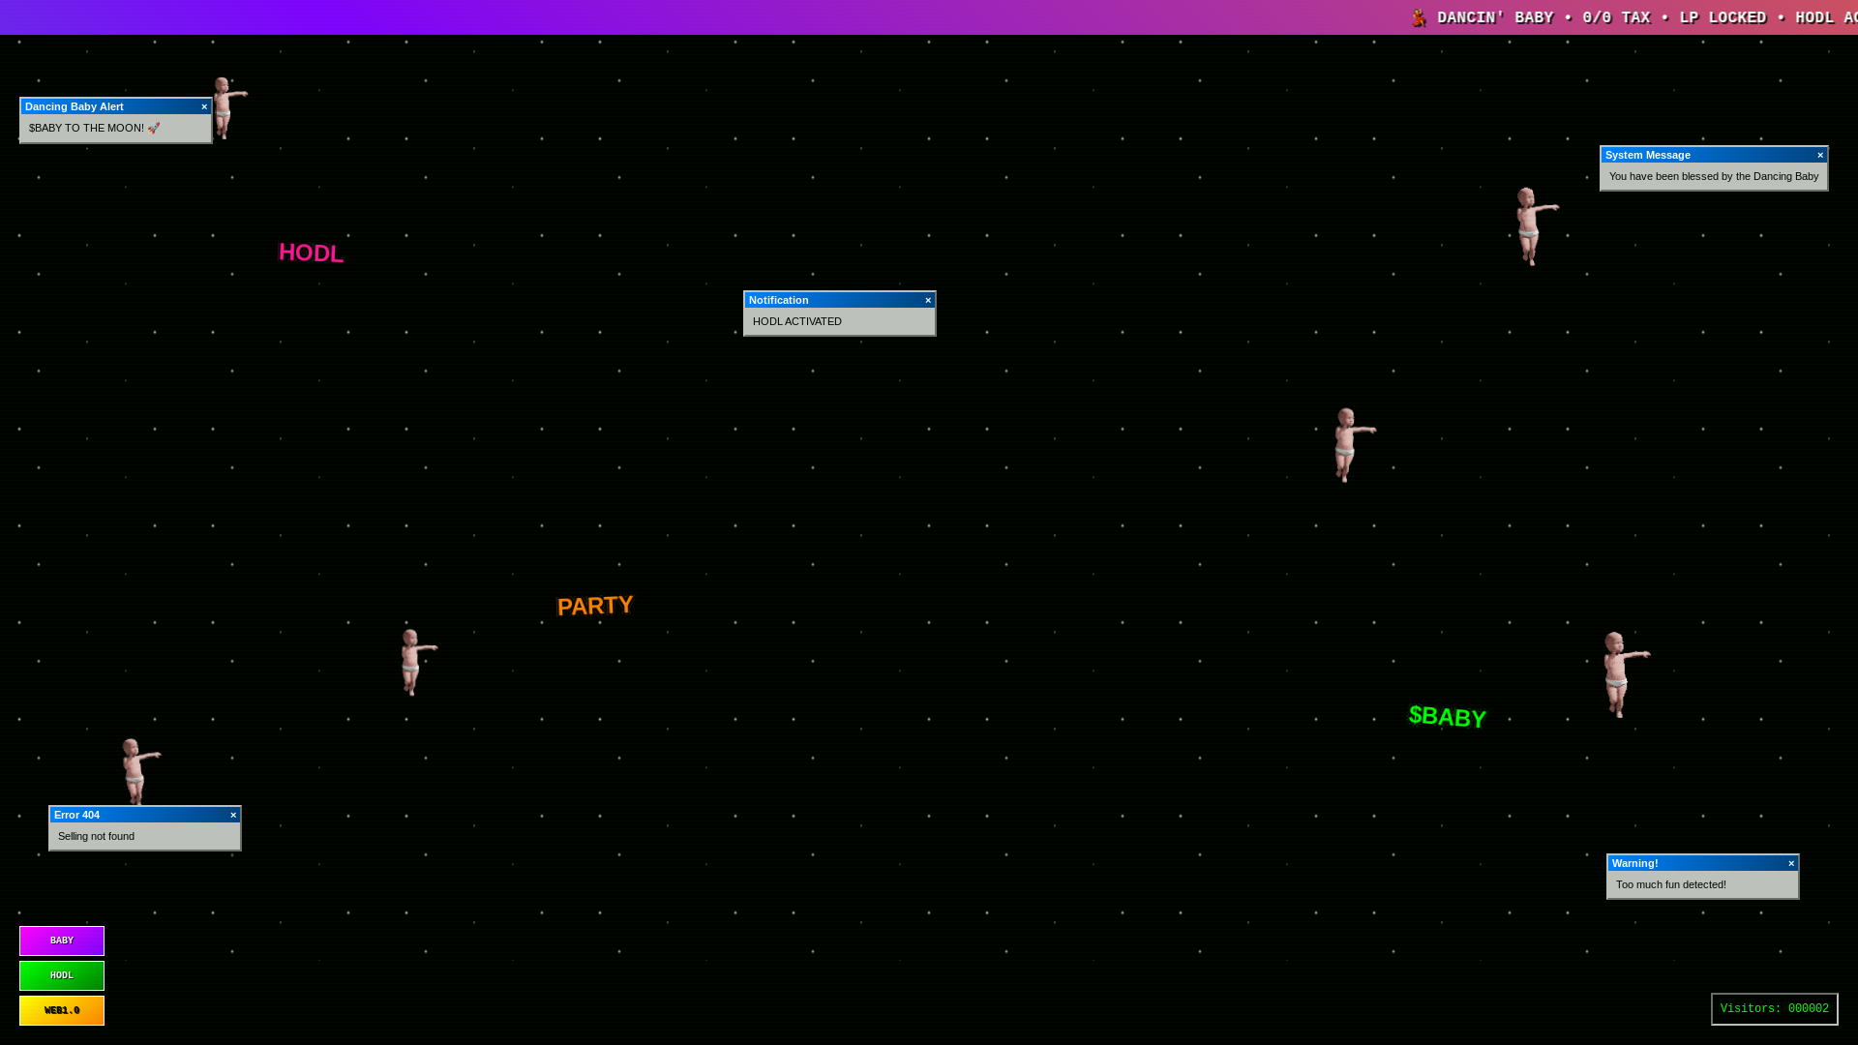Close the Error 404 popup
The width and height of the screenshot is (1858, 1045).
233,816
